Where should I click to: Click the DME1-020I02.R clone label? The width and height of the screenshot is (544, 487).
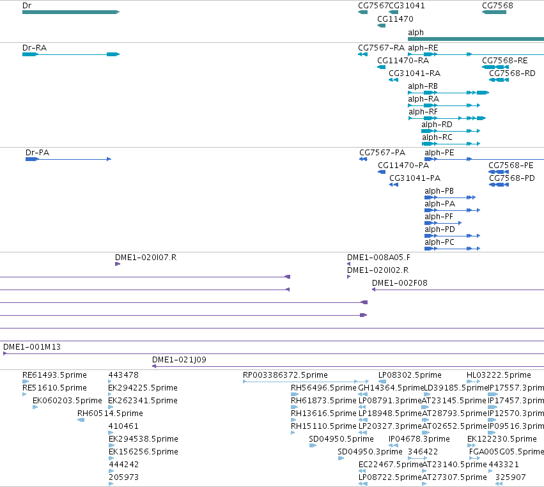(378, 270)
